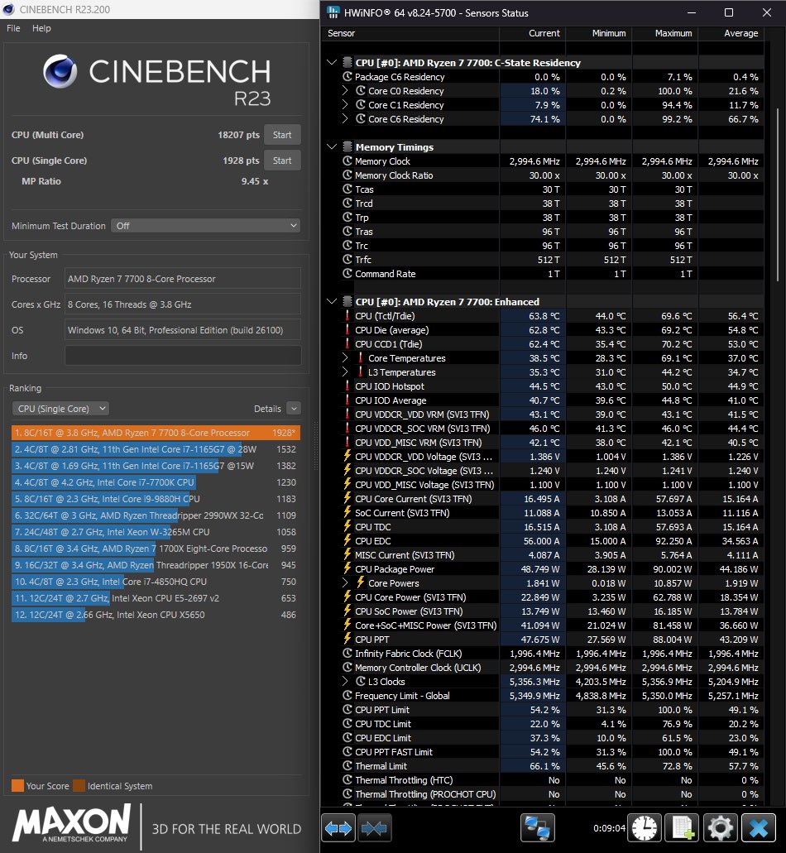The width and height of the screenshot is (786, 853).
Task: Click the Info input field in Cinebench
Action: [183, 356]
